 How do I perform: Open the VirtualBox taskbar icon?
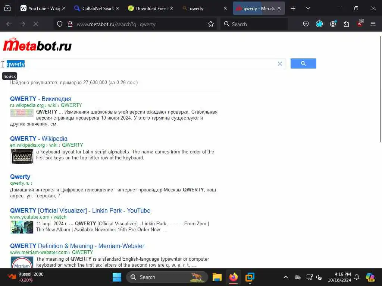(x=250, y=277)
